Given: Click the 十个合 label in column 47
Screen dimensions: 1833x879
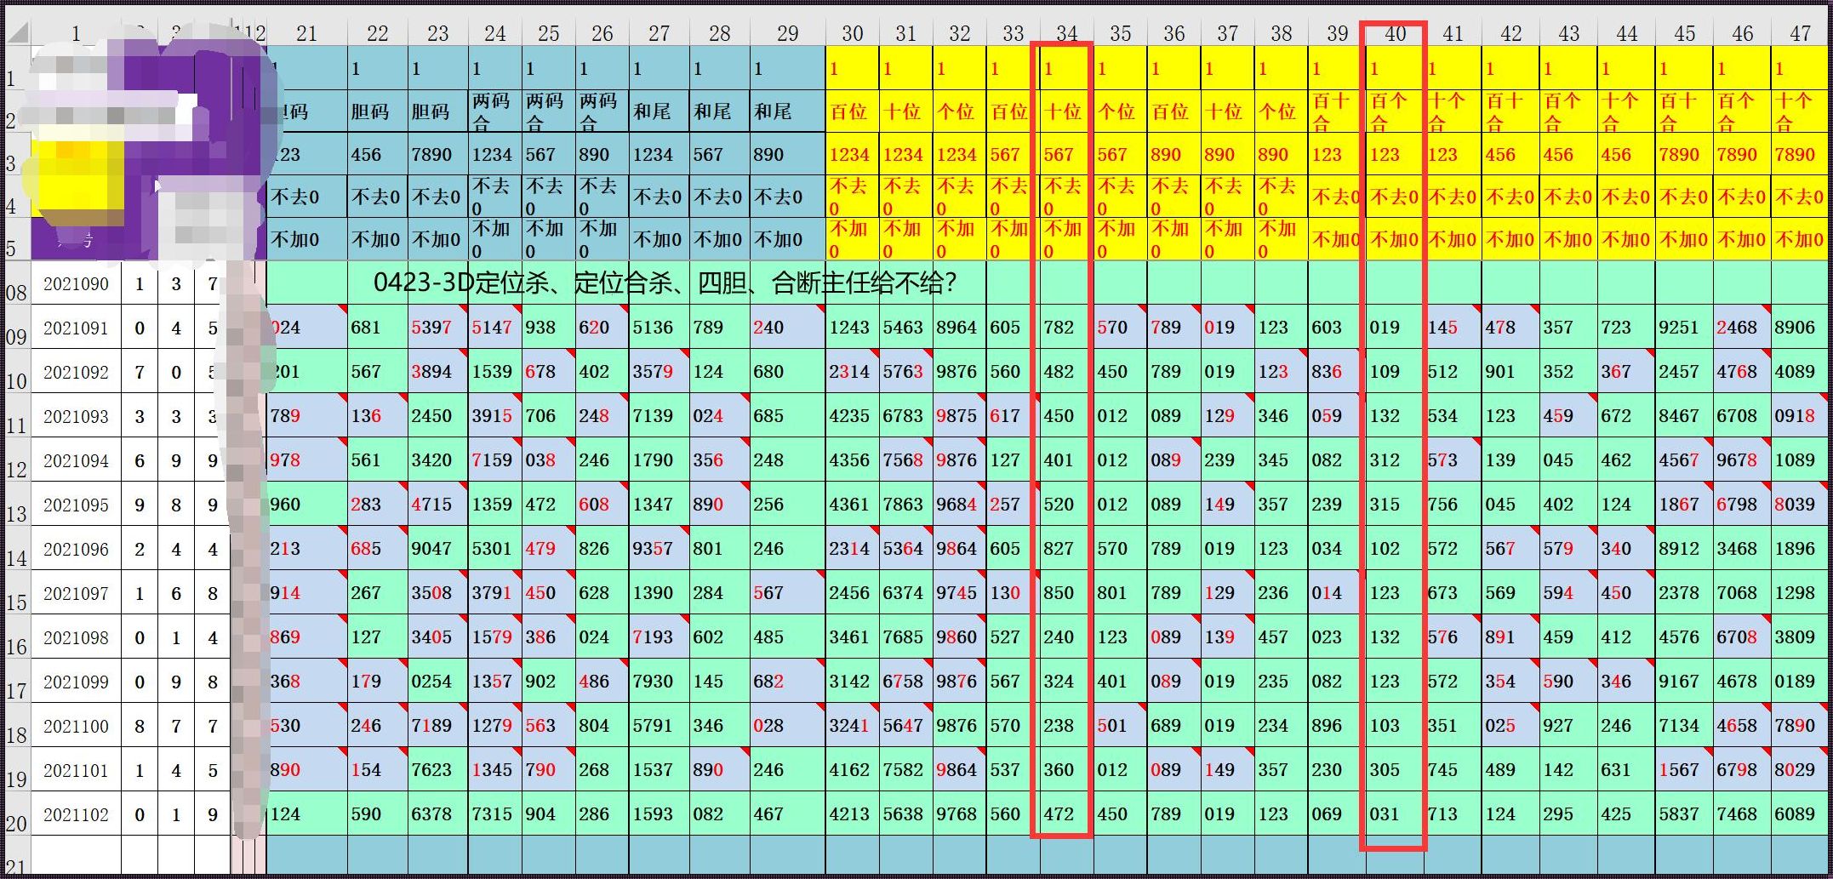Looking at the screenshot, I should point(1798,111).
